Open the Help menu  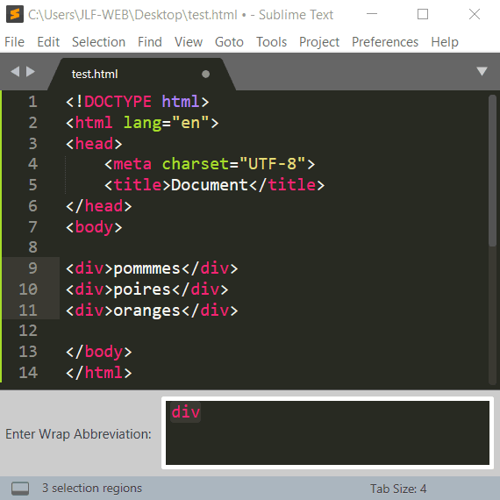[x=445, y=42]
